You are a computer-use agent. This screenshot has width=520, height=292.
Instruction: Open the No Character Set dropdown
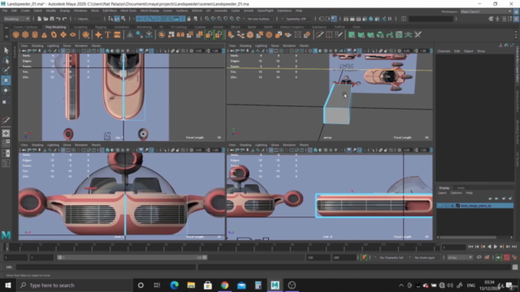click(393, 257)
